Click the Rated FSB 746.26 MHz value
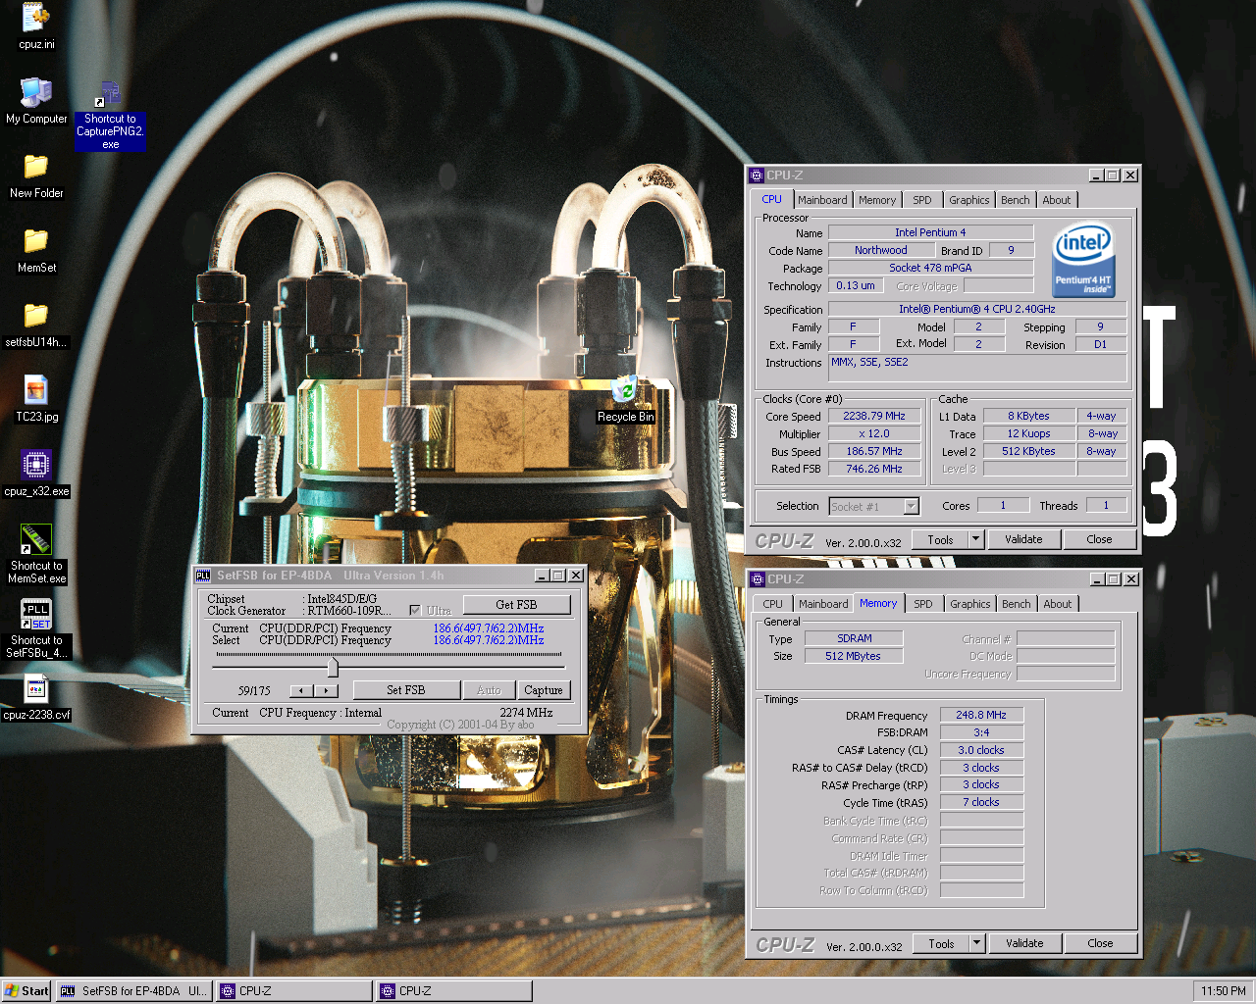1256x1004 pixels. click(x=874, y=469)
